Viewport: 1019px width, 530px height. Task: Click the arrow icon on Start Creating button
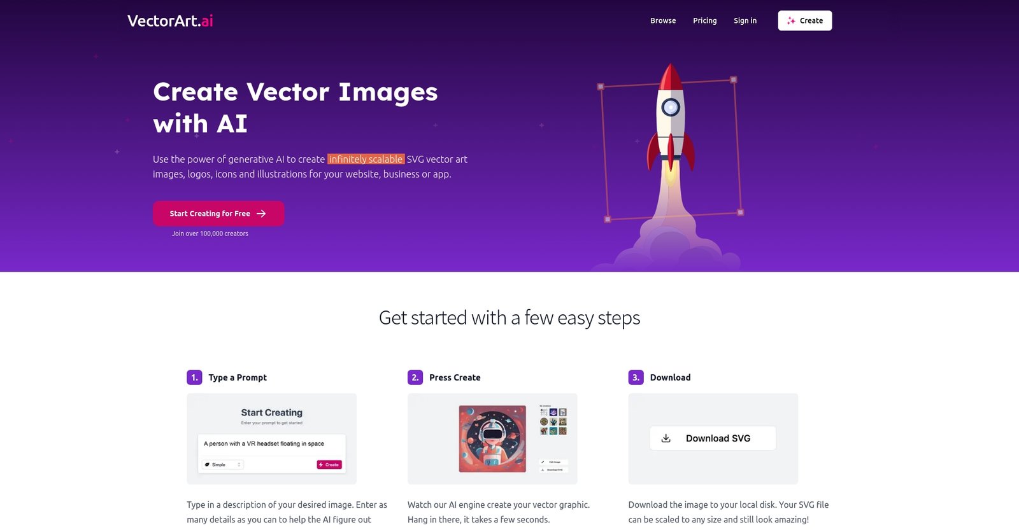261,214
